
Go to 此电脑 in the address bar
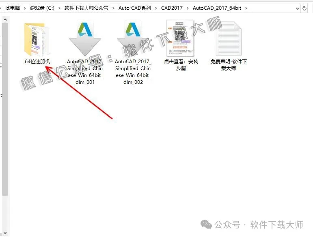pyautogui.click(x=13, y=8)
